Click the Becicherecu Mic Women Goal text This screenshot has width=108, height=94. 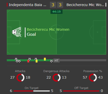[x=48, y=32]
